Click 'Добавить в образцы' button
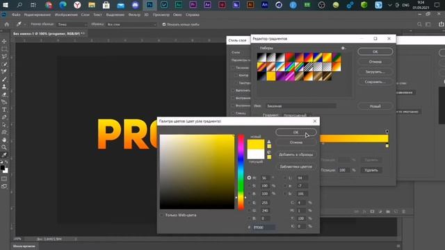445x250 pixels. pos(296,154)
